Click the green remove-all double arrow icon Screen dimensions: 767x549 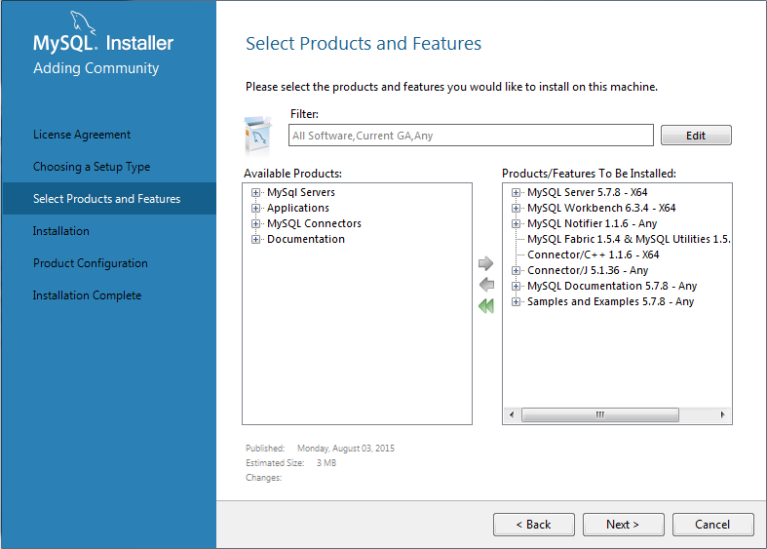coord(486,306)
